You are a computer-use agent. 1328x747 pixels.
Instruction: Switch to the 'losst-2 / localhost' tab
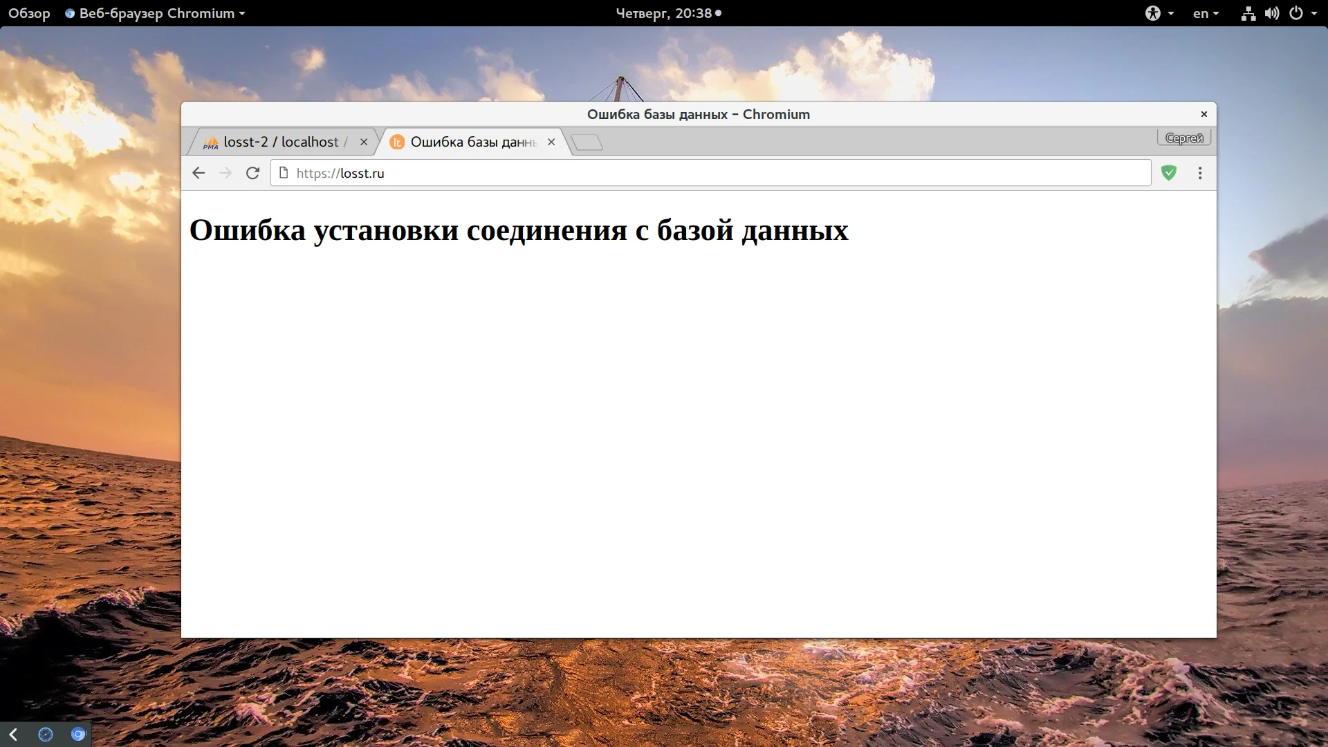[x=281, y=142]
